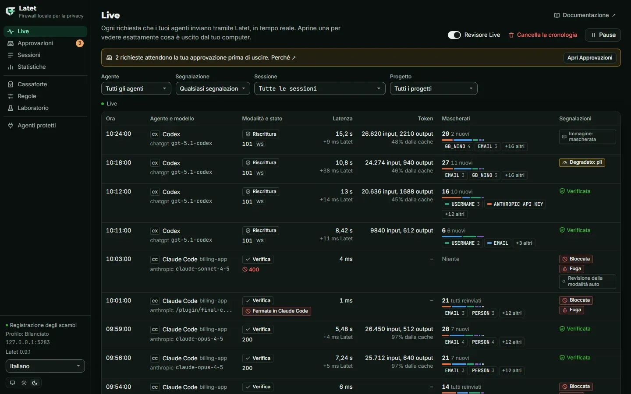Click the ANTHROPIC_API_KEY mask tag
Viewport: 631px width, 394px height.
515,204
